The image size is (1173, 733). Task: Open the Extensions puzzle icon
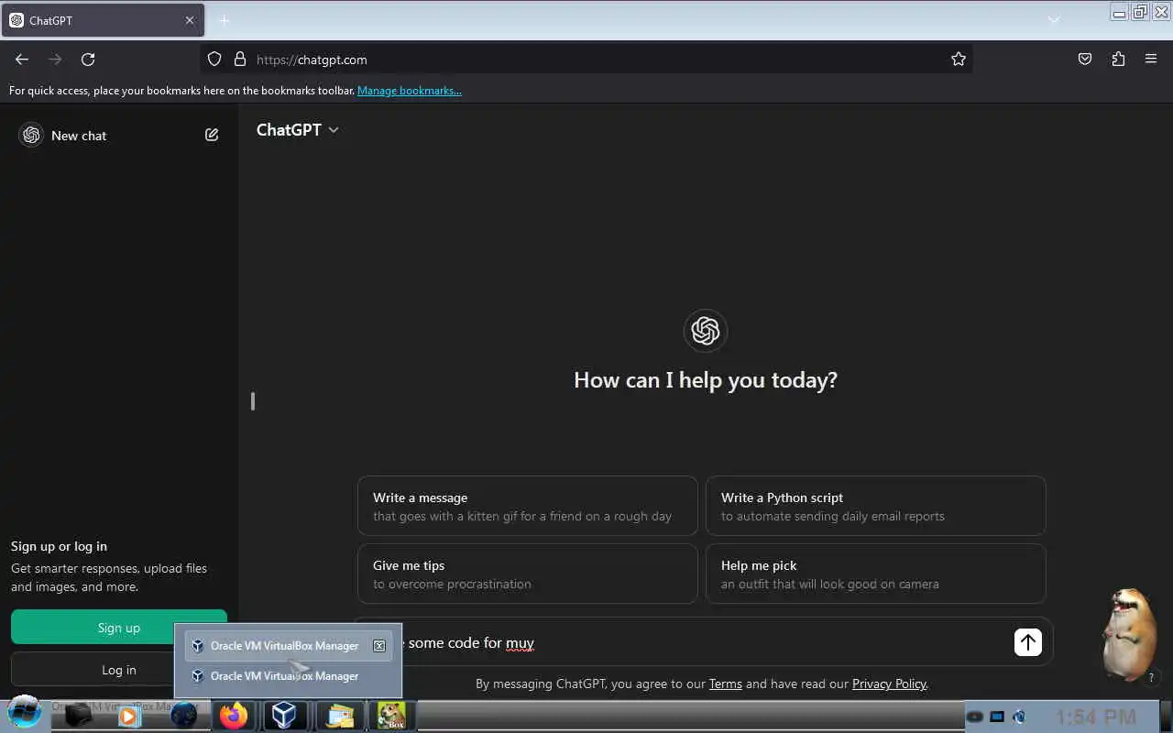[x=1118, y=60]
